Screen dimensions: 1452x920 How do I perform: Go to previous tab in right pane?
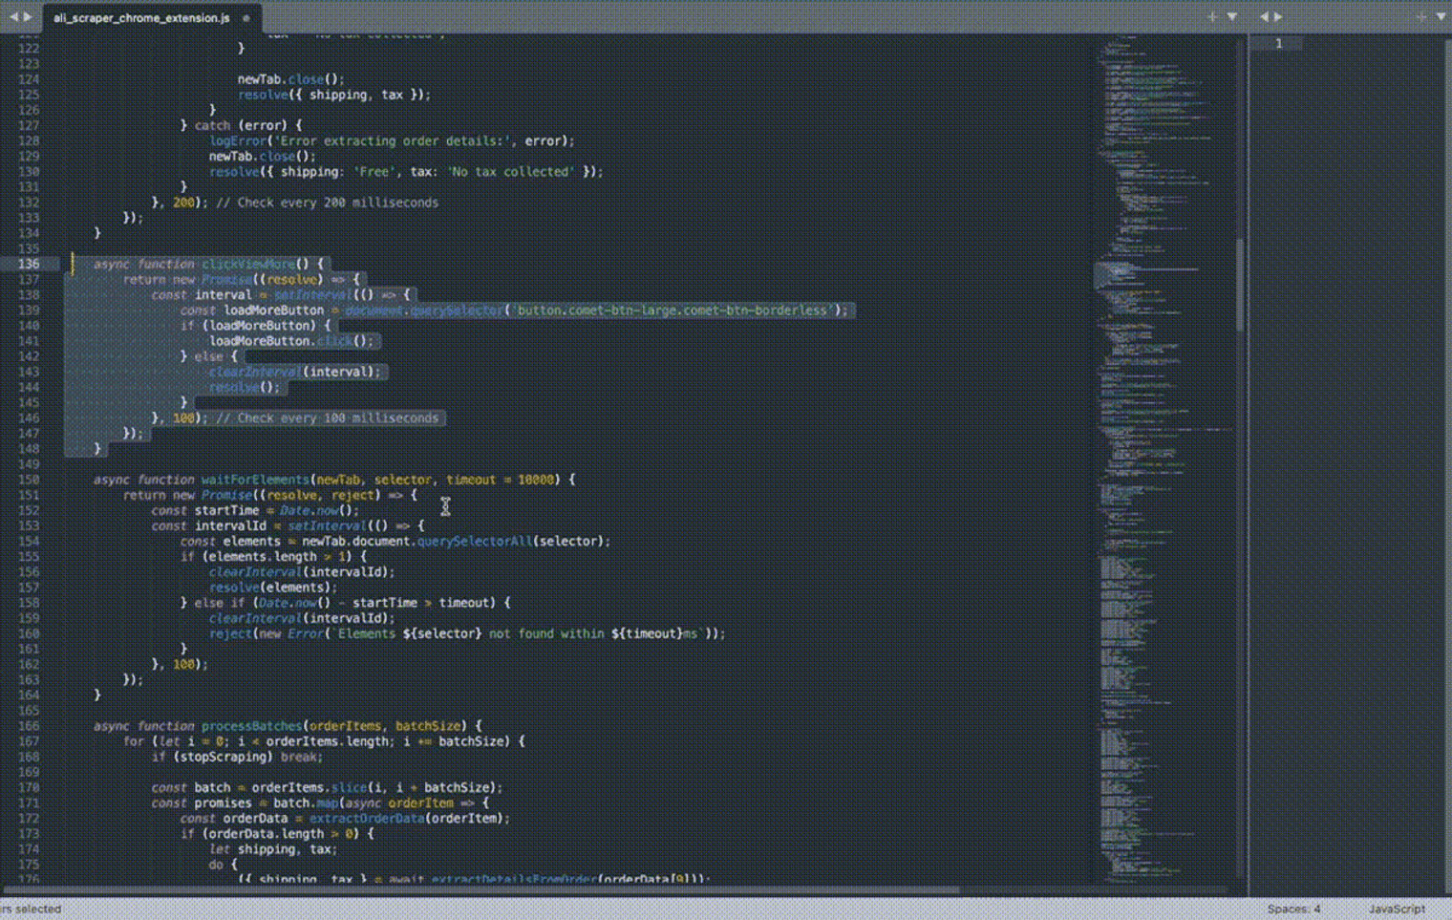click(x=1264, y=16)
